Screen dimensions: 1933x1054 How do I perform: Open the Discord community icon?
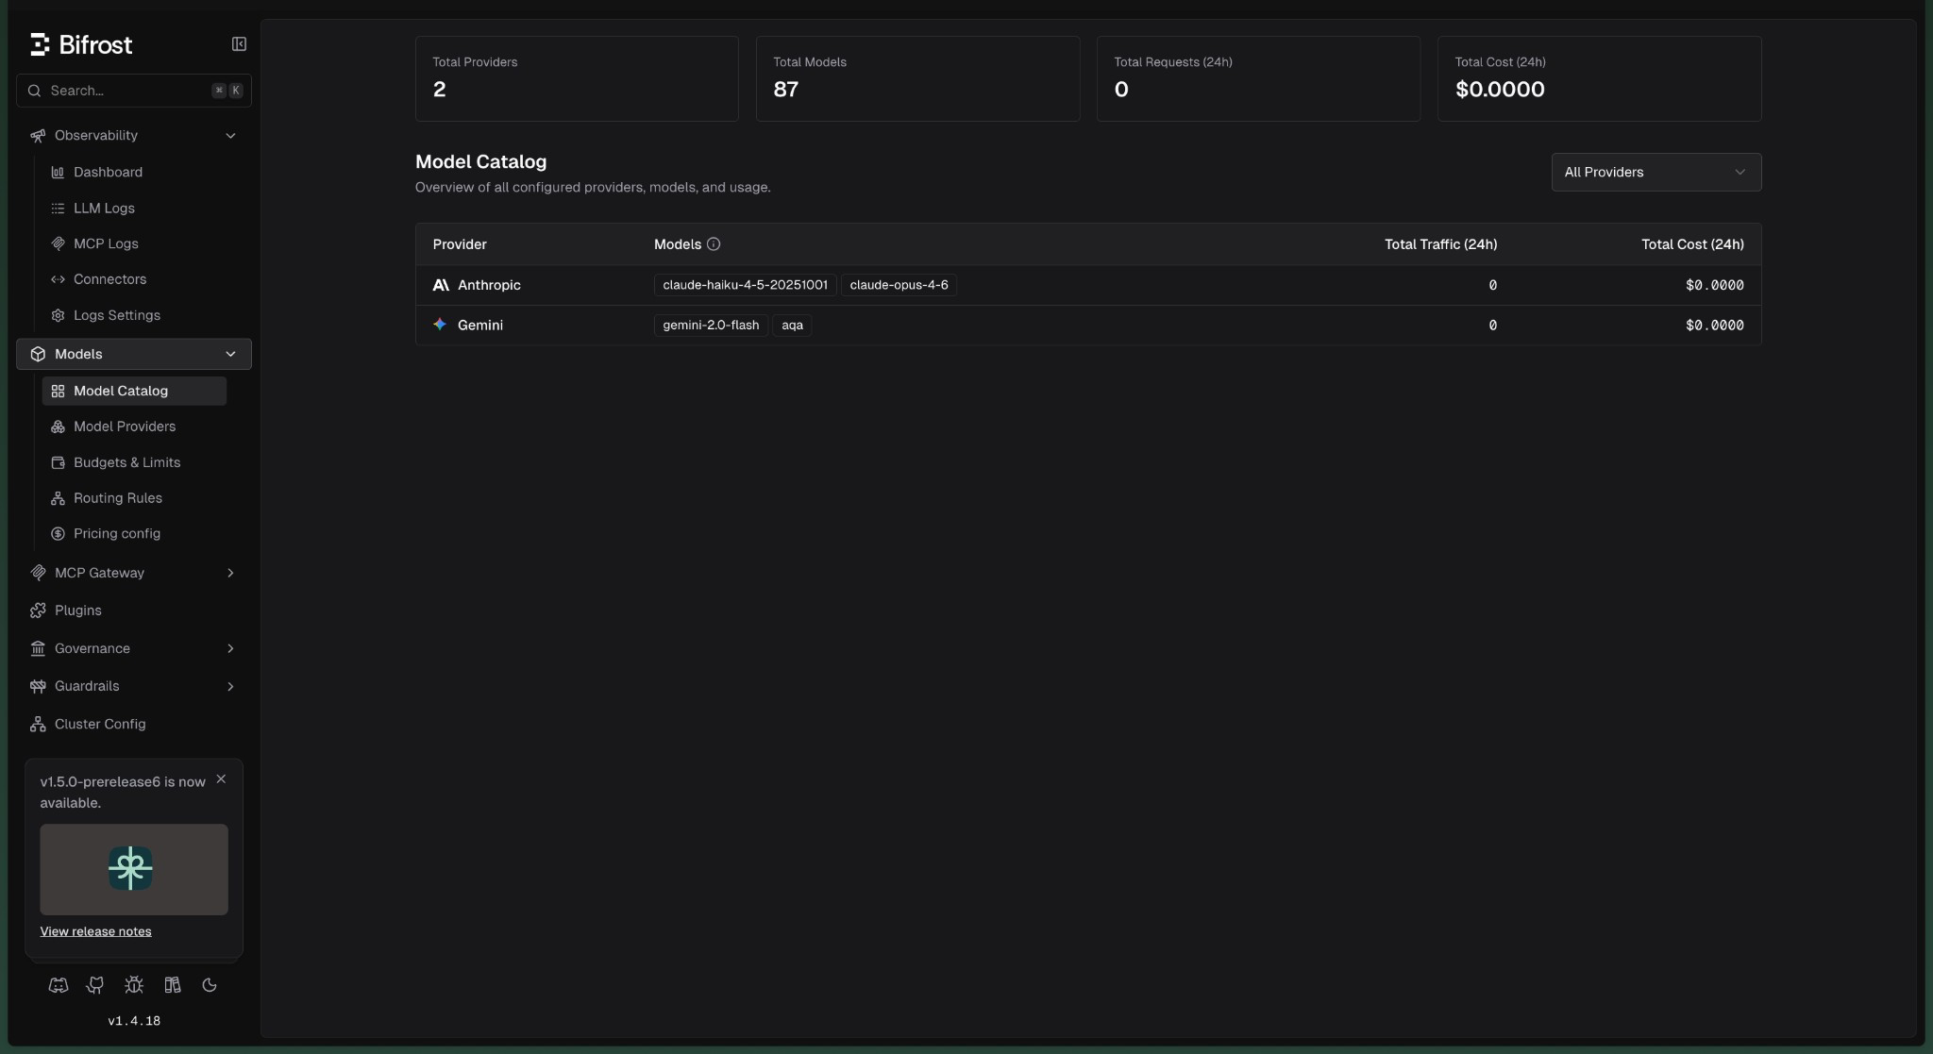(59, 985)
